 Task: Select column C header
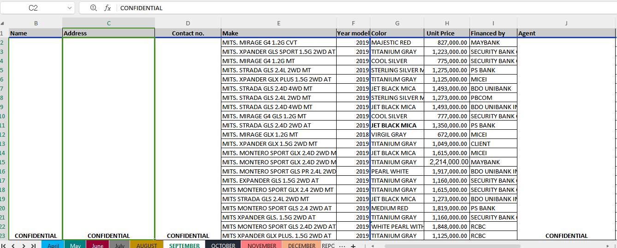[x=109, y=23]
